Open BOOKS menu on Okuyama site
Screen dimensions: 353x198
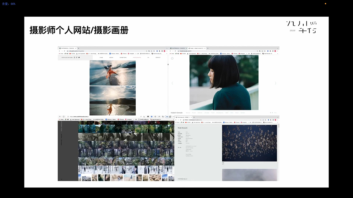pos(111,57)
